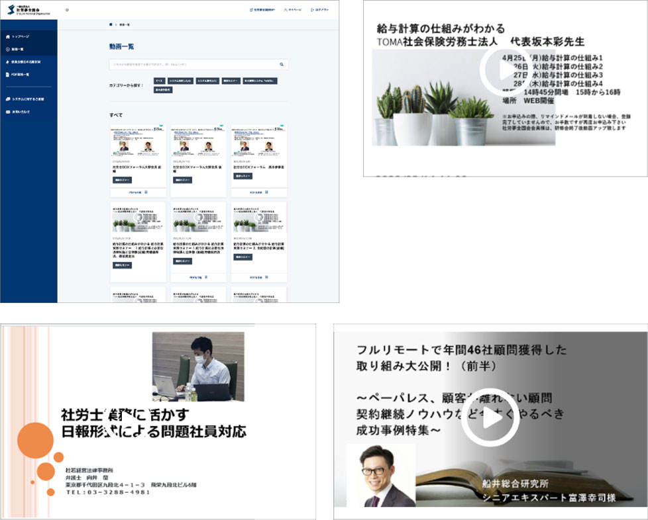Select 動画一覧 in the sidebar
This screenshot has width=648, height=520.
pyautogui.click(x=28, y=49)
